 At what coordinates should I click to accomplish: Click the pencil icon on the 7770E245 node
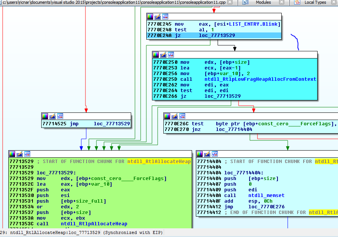(158, 17)
